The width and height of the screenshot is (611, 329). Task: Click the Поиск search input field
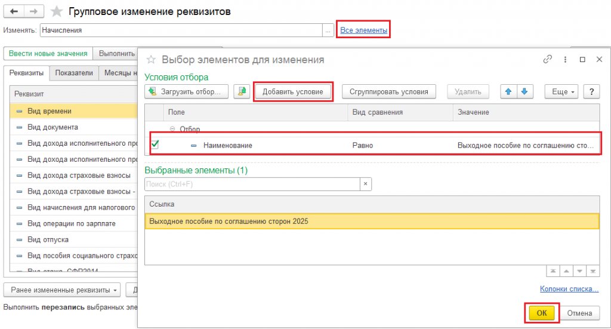click(x=252, y=185)
